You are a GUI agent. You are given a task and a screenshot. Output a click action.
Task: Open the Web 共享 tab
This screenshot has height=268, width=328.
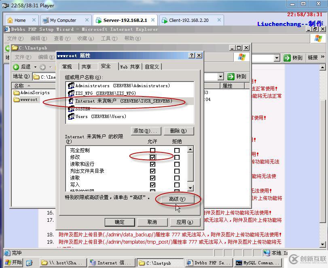click(x=130, y=66)
